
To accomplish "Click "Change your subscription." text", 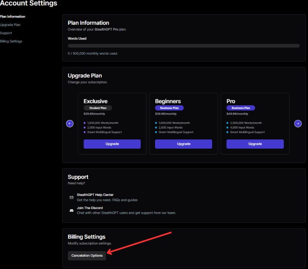I will tap(87, 82).
